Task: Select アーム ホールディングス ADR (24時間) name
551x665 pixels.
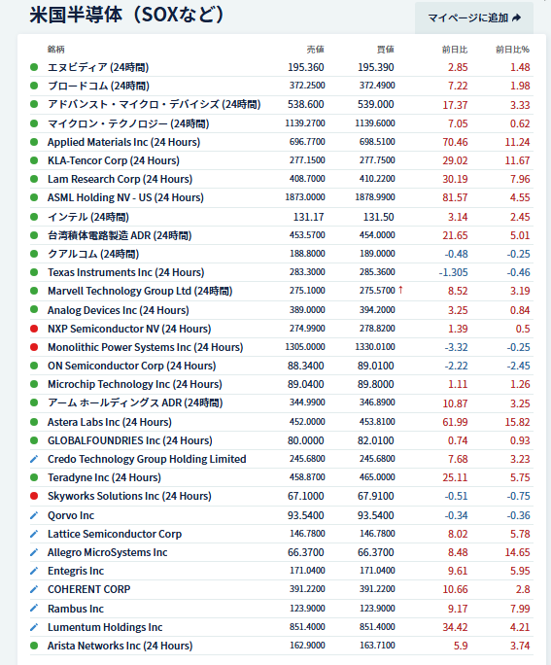Action: click(135, 402)
